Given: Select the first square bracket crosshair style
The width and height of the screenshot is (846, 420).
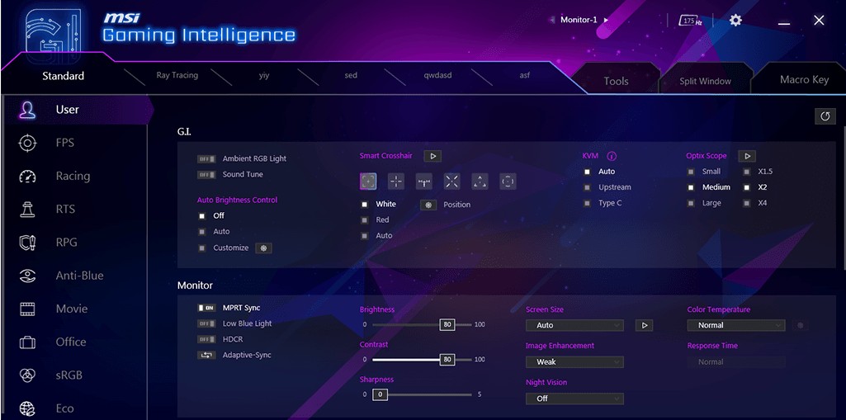Looking at the screenshot, I should [368, 182].
